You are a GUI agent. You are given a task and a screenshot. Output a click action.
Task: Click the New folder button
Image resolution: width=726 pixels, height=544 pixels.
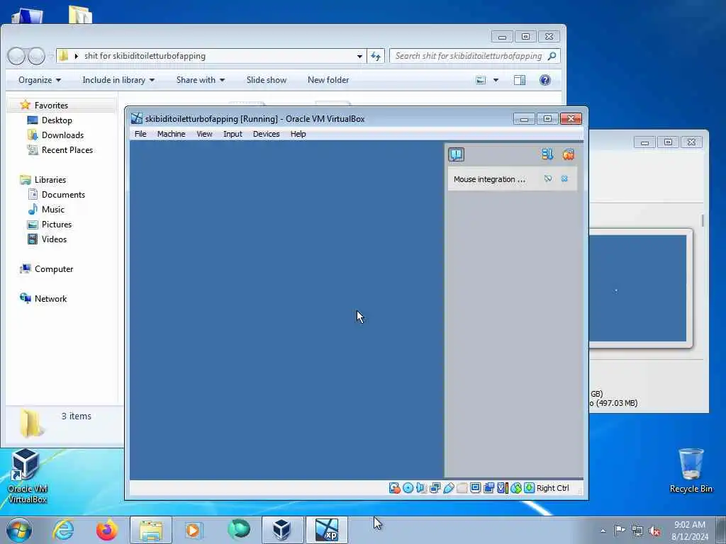pyautogui.click(x=328, y=80)
